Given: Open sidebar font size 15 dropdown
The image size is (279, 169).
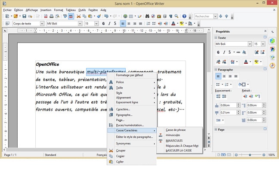Looking at the screenshot, I should (263, 44).
